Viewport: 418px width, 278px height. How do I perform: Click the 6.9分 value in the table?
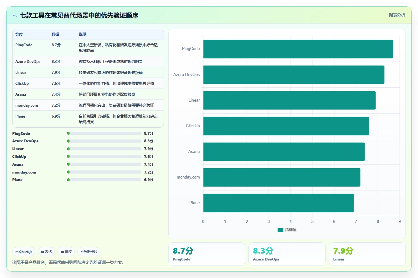pyautogui.click(x=56, y=116)
